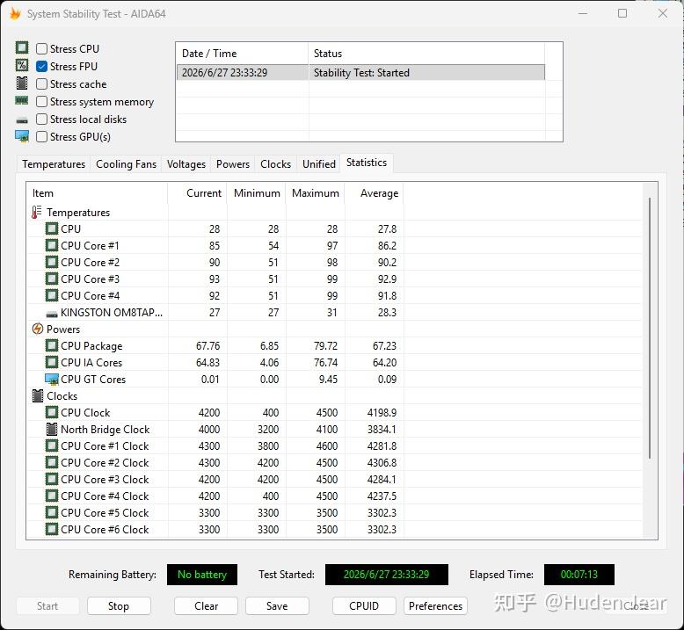Click the Average column header
Screen dimensions: 684x630
pos(375,193)
